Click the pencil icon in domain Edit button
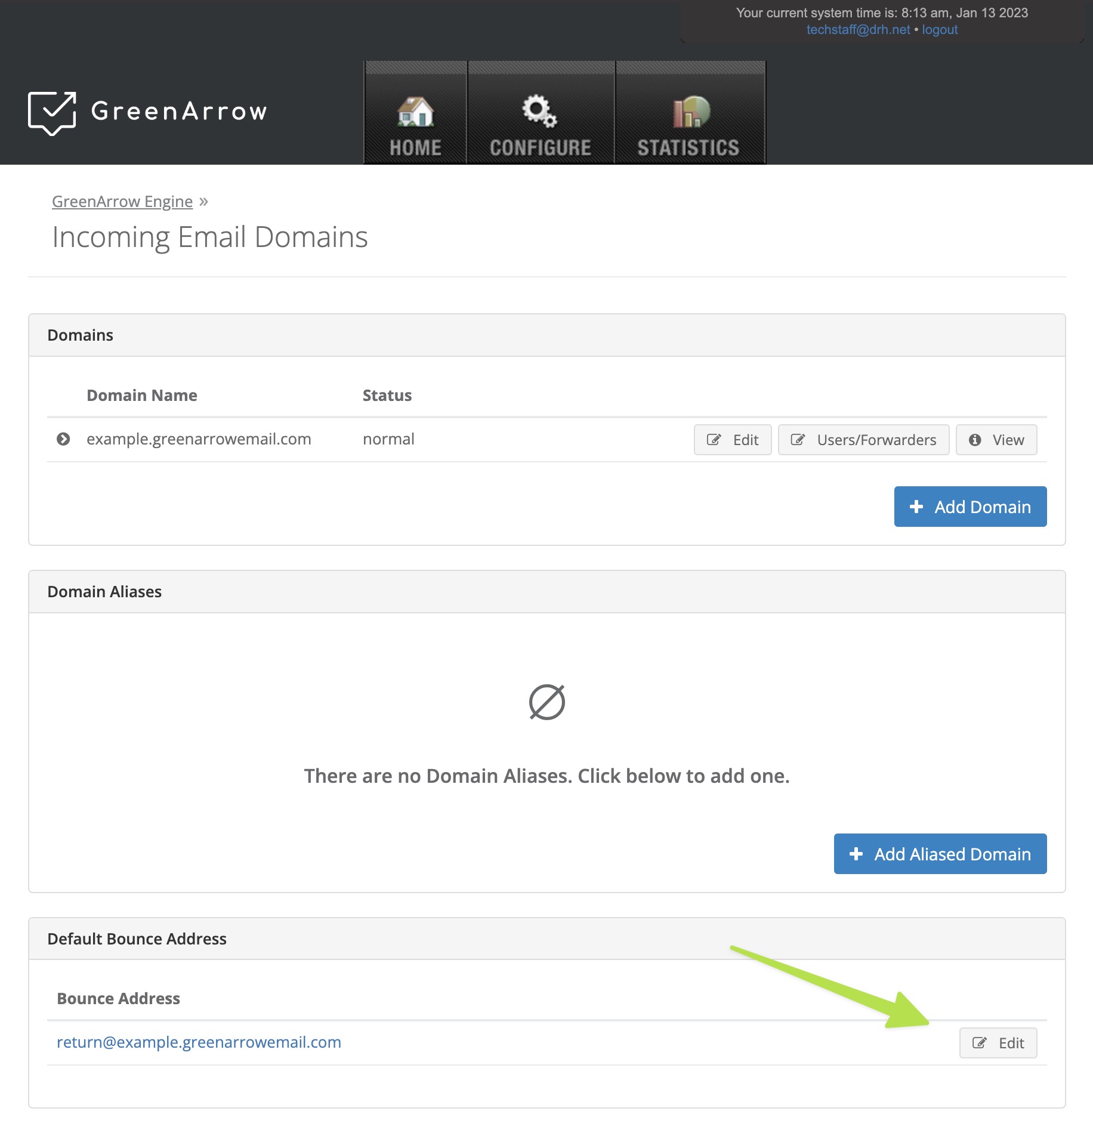The image size is (1093, 1136). (714, 440)
